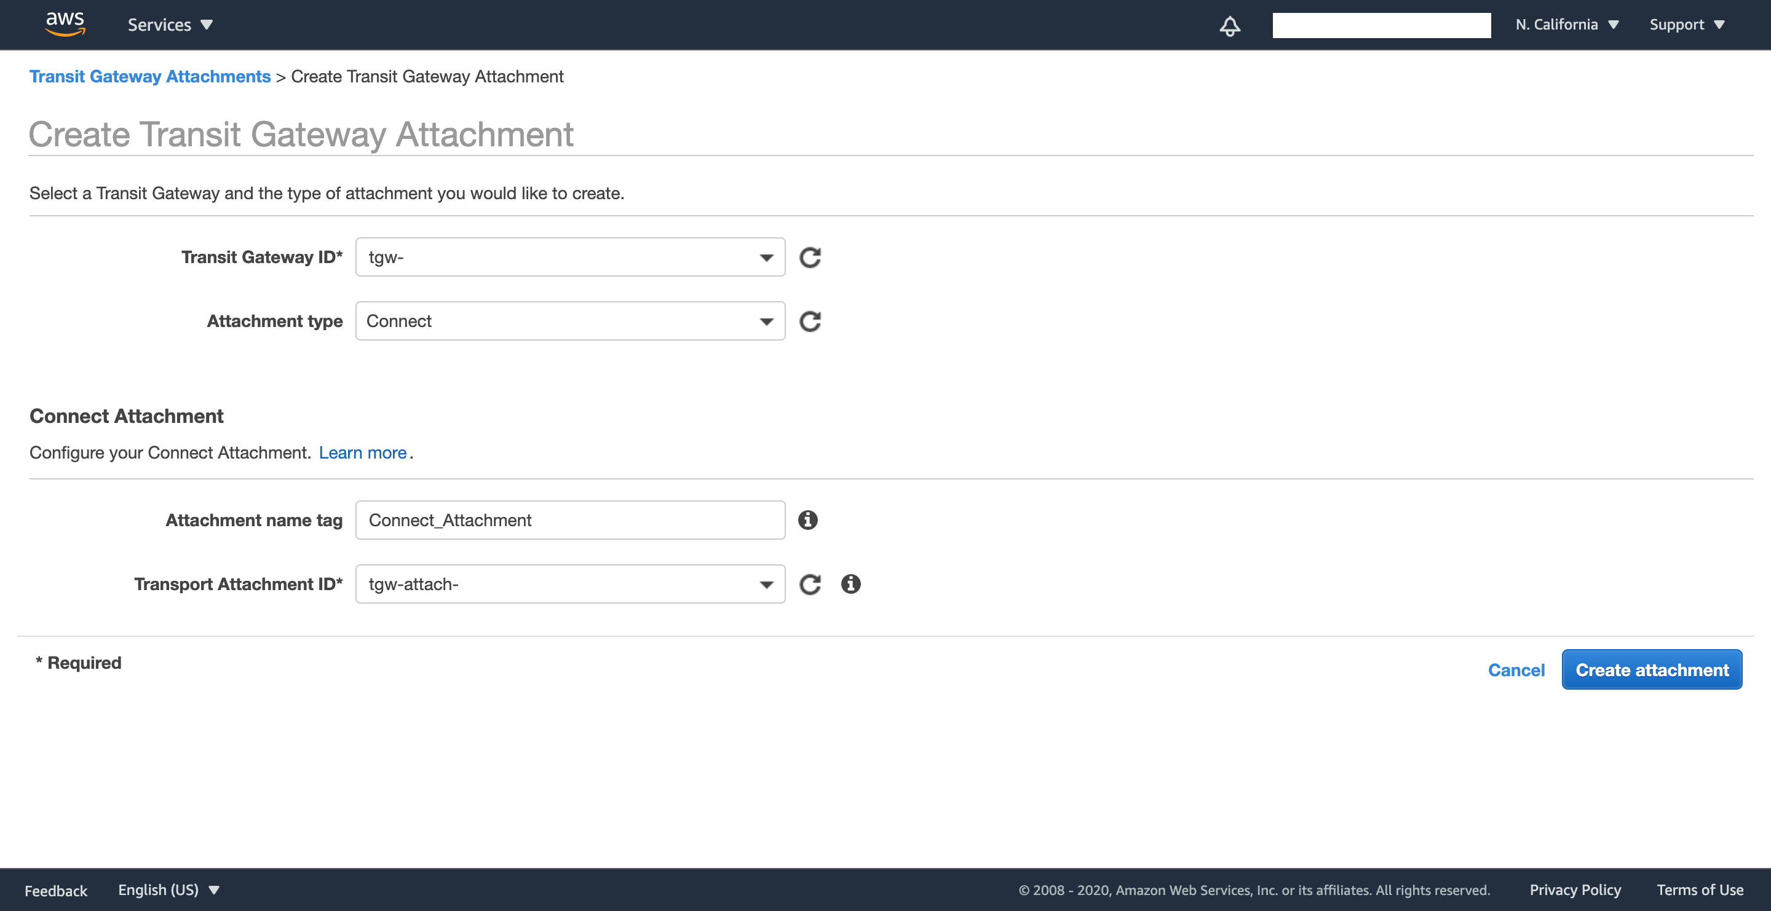Open the Attachment type dropdown
This screenshot has width=1771, height=911.
(x=570, y=321)
